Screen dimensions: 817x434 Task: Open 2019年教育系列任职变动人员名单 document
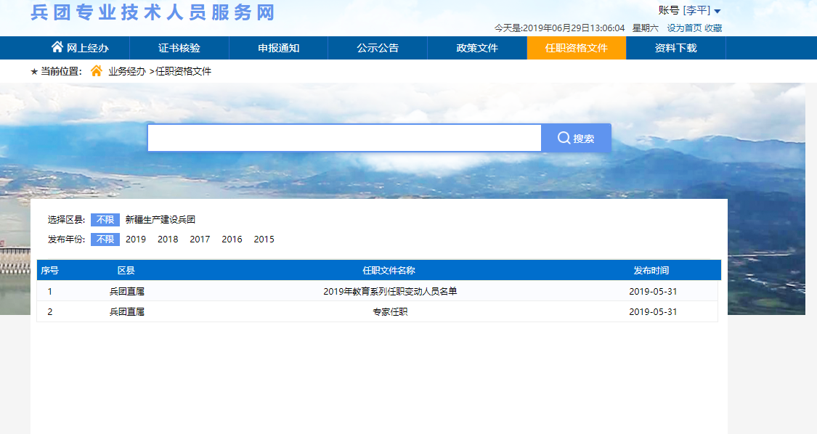[x=389, y=292]
